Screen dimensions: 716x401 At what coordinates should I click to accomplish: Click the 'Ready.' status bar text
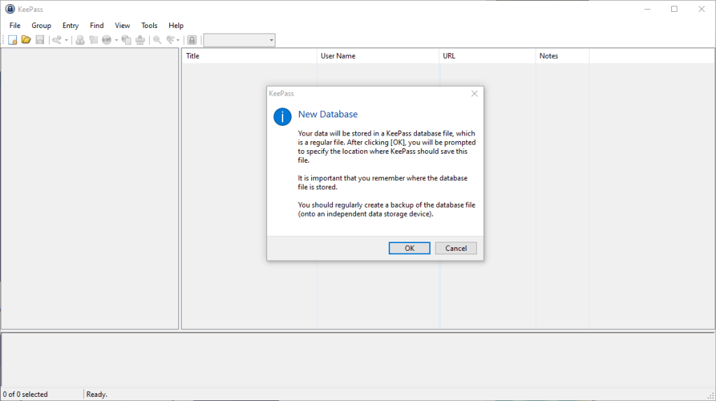tap(96, 394)
